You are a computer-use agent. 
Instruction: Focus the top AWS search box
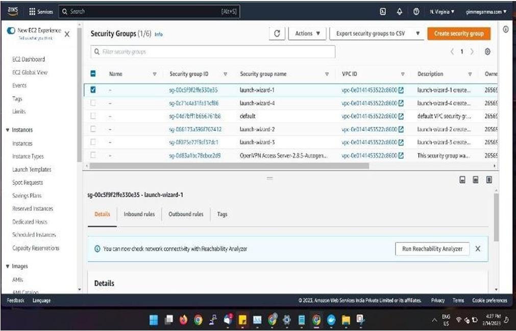pyautogui.click(x=150, y=12)
